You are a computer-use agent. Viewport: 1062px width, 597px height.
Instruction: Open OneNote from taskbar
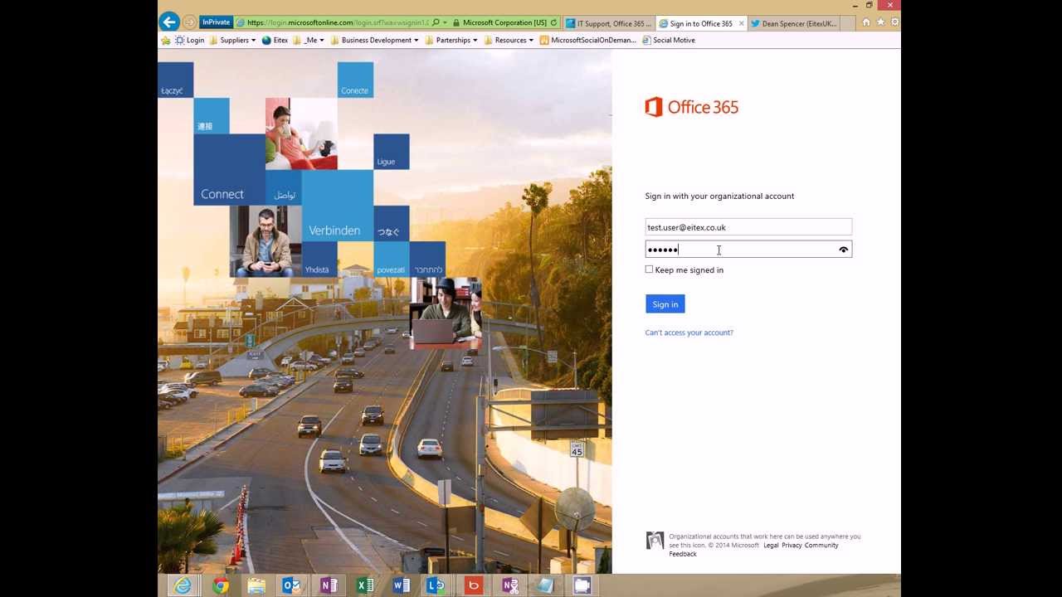(329, 585)
